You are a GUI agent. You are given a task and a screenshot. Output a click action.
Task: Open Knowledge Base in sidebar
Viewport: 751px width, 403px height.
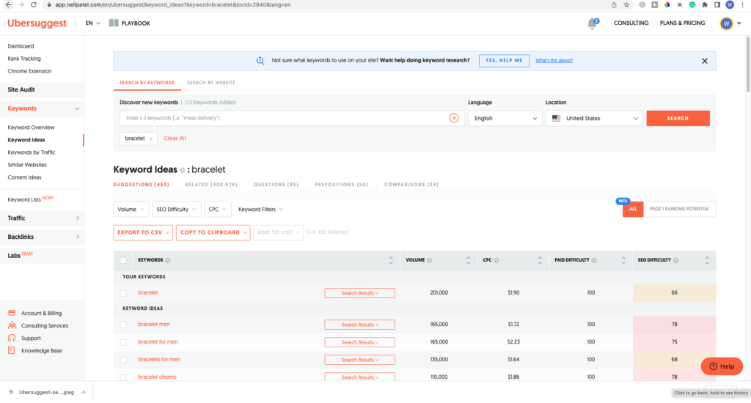click(x=35, y=350)
